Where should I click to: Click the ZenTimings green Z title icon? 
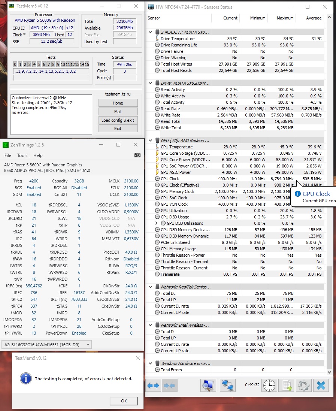5,145
